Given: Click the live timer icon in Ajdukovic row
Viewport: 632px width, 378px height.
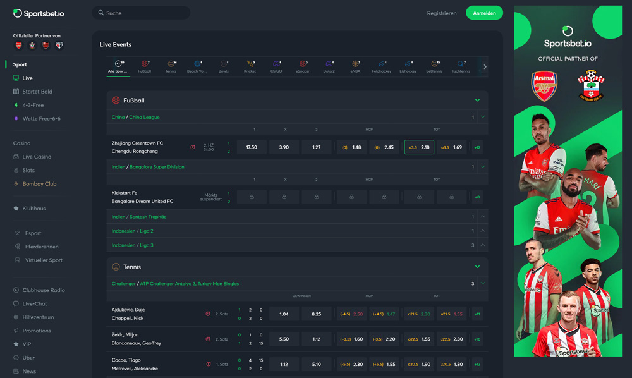Looking at the screenshot, I should tap(208, 314).
